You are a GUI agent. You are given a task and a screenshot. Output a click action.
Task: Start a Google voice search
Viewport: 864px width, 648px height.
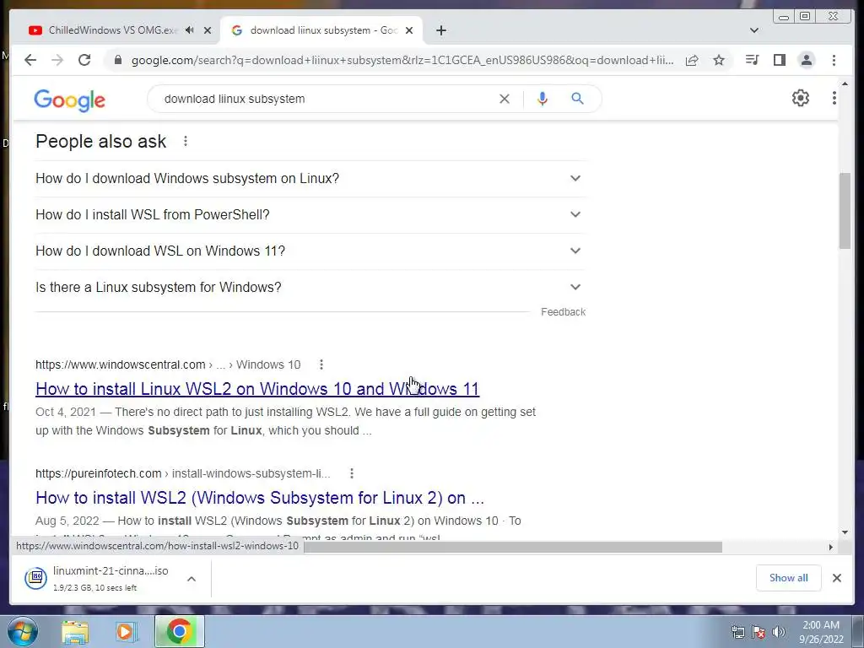tap(543, 99)
